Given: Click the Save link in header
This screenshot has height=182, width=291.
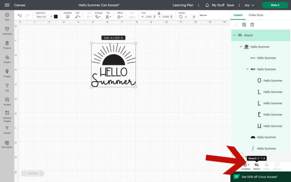Looking at the screenshot, I should pos(230,5).
